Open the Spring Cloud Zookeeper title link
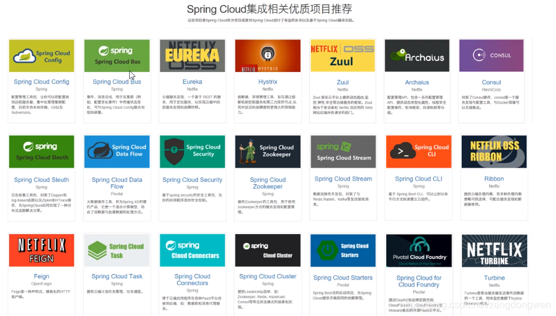This screenshot has width=556, height=316. tap(268, 183)
